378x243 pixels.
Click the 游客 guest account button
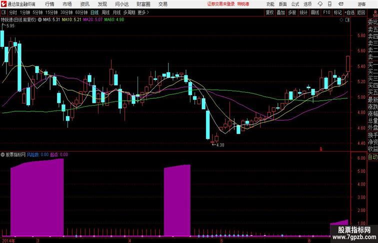click(361, 4)
